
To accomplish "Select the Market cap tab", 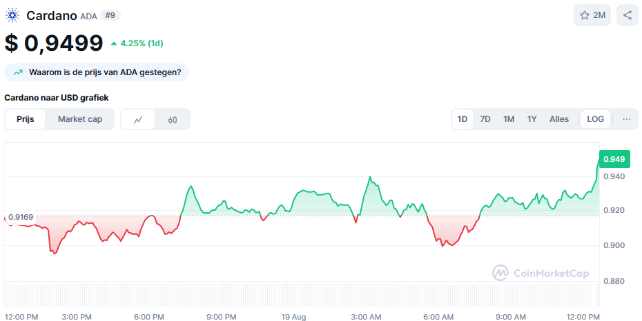I will coord(80,119).
